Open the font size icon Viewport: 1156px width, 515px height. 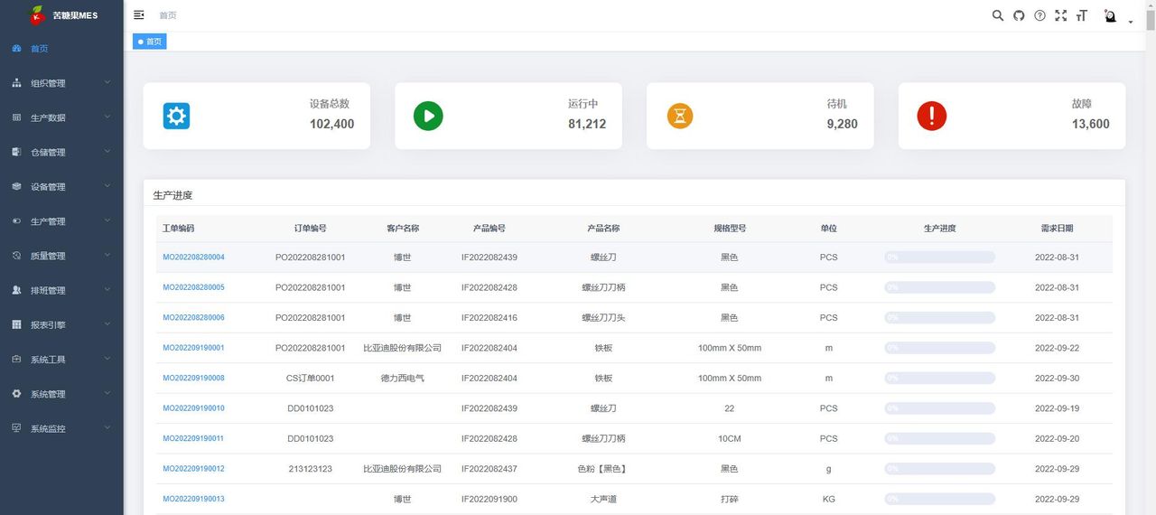[1082, 15]
